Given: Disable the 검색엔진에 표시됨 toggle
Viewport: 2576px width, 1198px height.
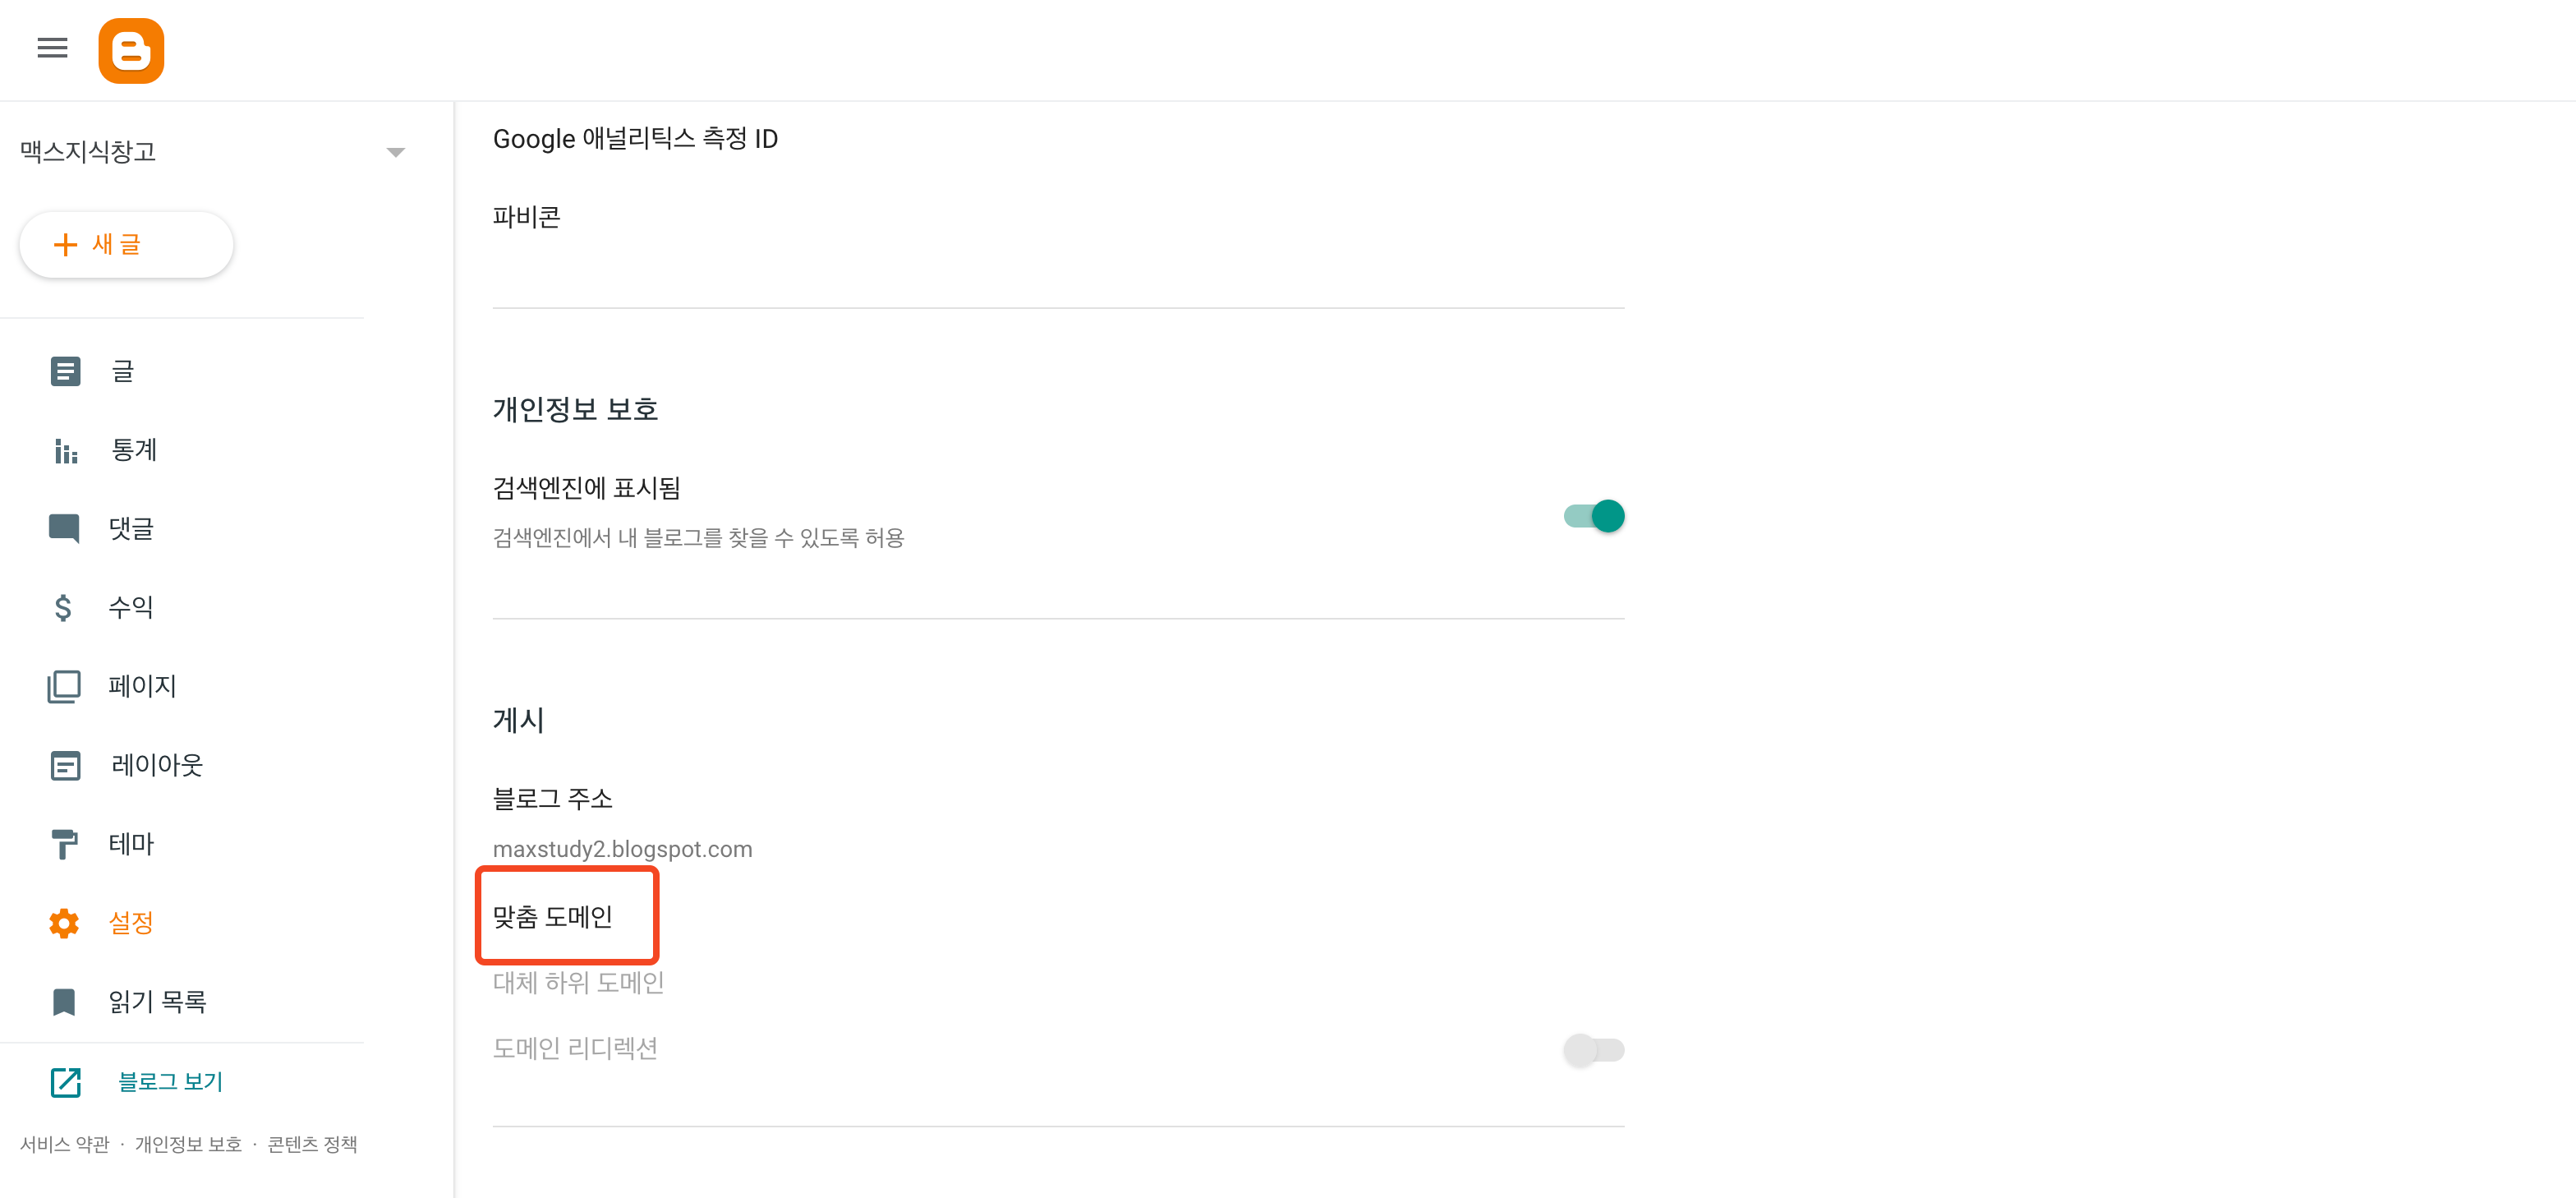Looking at the screenshot, I should click(1592, 515).
